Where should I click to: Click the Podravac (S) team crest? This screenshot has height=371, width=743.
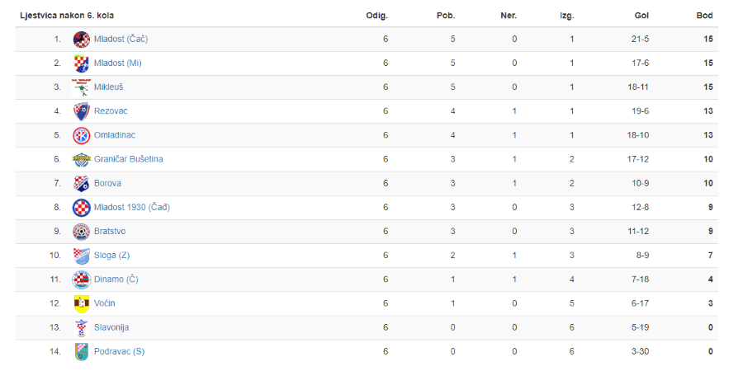pos(82,351)
